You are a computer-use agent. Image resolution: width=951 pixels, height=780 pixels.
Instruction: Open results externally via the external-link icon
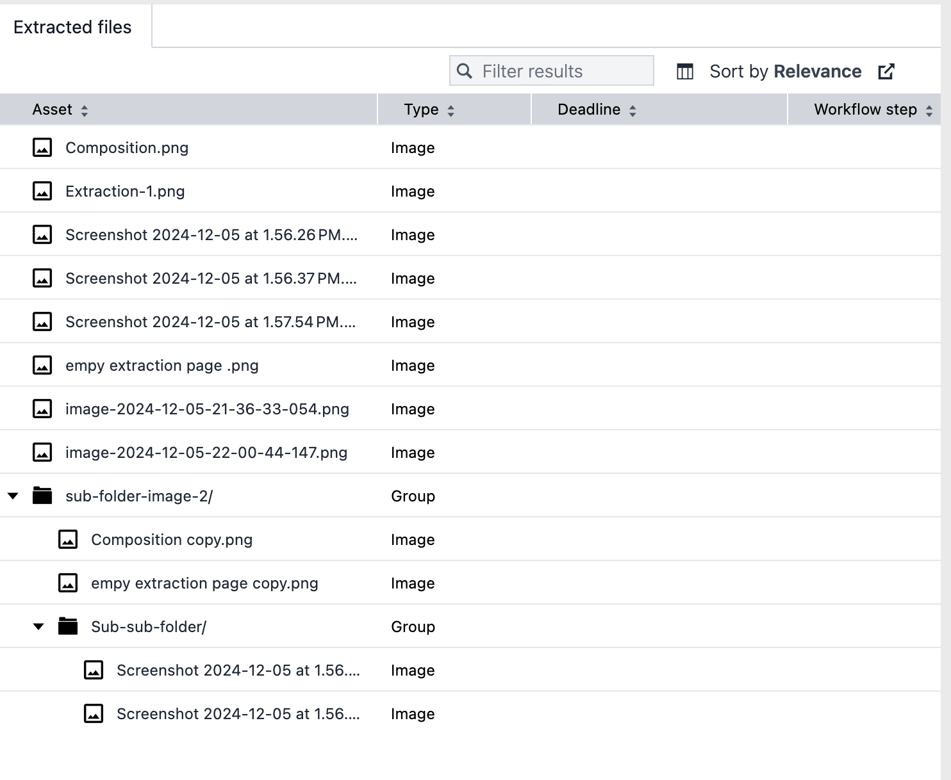click(886, 71)
